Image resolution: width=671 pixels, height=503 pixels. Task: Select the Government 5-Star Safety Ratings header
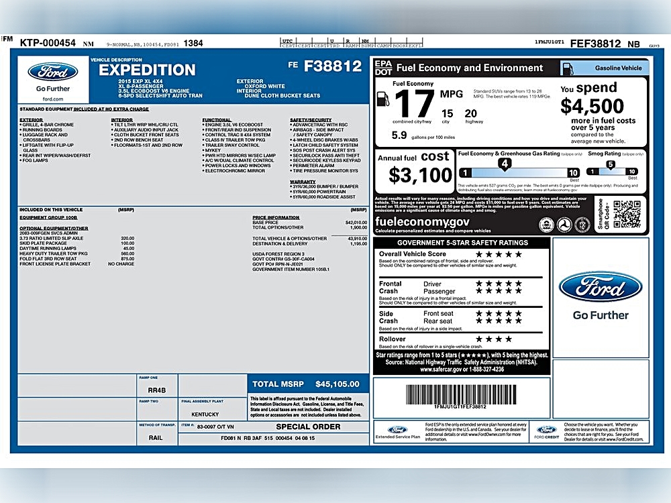pyautogui.click(x=462, y=243)
